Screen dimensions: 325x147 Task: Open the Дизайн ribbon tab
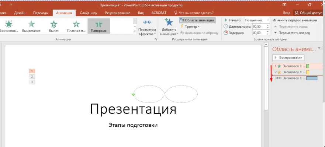pos(20,13)
